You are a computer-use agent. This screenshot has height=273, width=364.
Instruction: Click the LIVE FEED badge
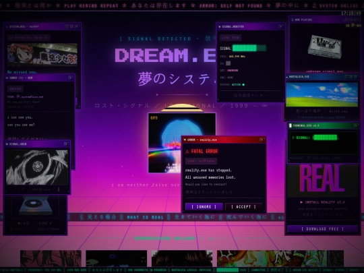231,38
